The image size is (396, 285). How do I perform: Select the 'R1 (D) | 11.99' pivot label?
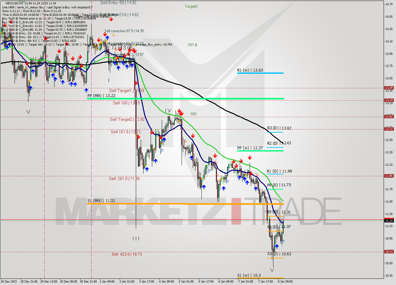point(279,171)
